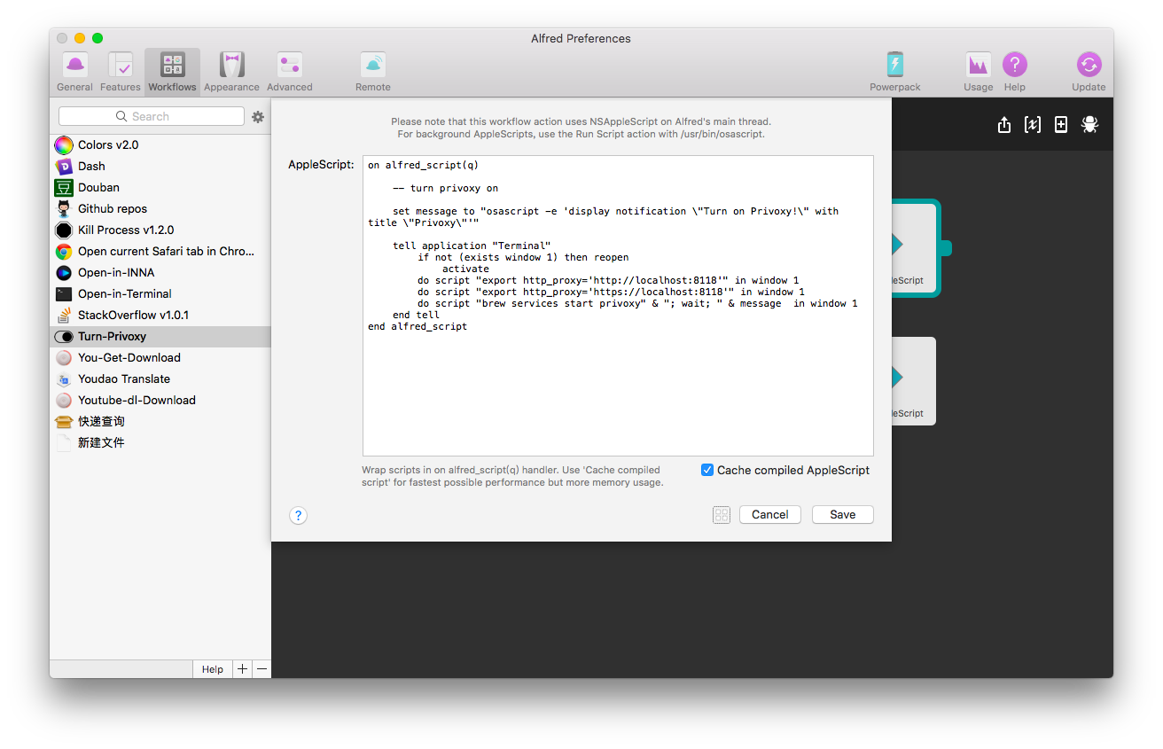This screenshot has height=749, width=1163.
Task: Cancel the AppleScript dialog
Action: 770,514
